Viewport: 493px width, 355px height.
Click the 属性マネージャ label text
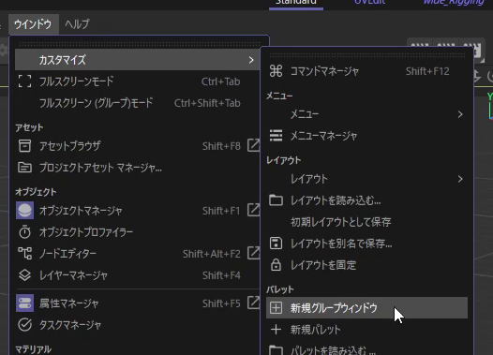(68, 303)
